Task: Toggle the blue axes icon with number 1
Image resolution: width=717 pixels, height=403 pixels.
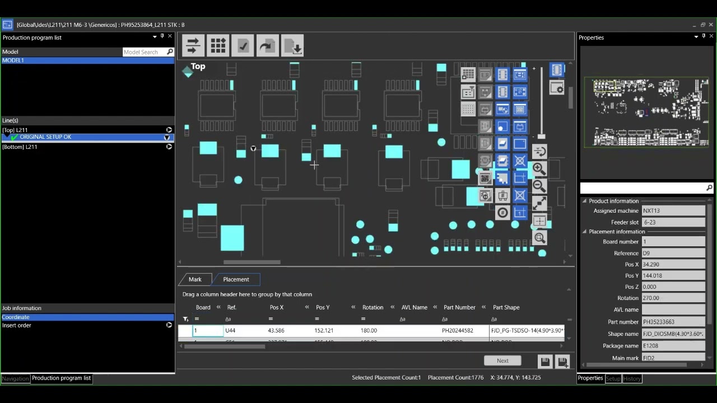Action: click(x=520, y=213)
